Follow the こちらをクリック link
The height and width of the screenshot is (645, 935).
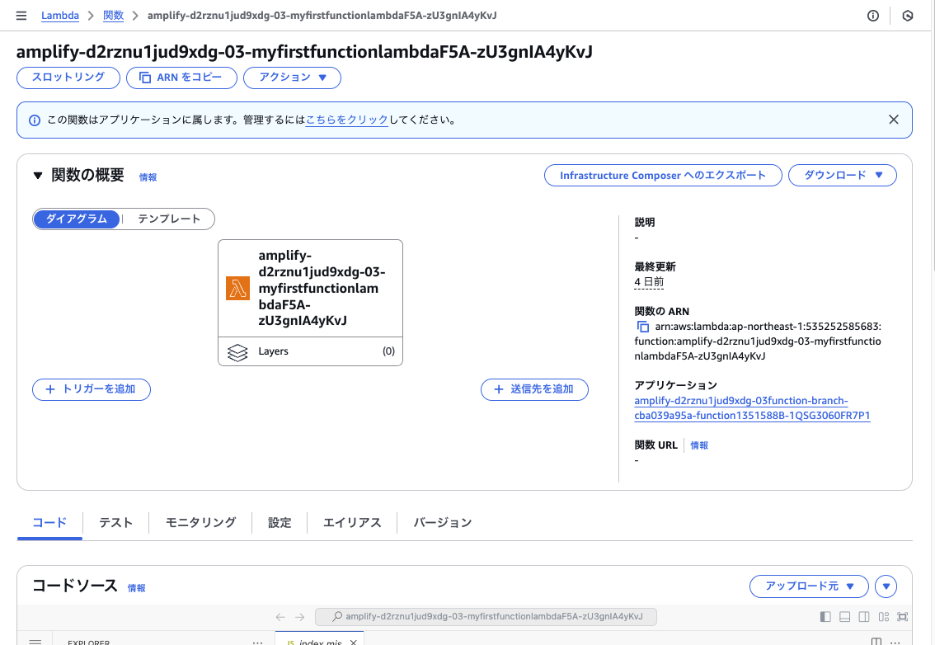click(347, 120)
